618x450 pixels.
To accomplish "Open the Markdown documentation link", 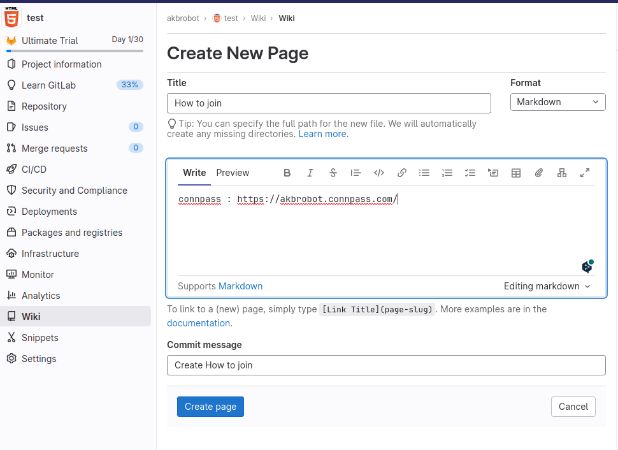I will tap(240, 286).
